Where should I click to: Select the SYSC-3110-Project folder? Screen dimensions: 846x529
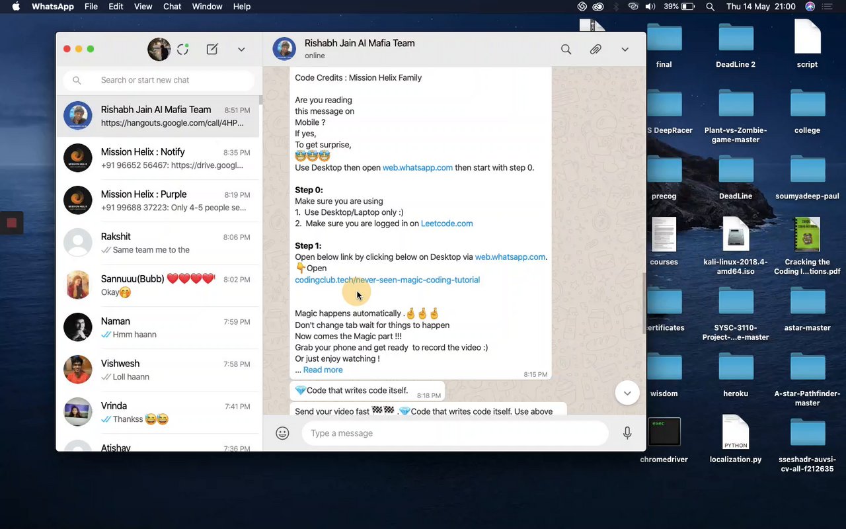point(736,313)
